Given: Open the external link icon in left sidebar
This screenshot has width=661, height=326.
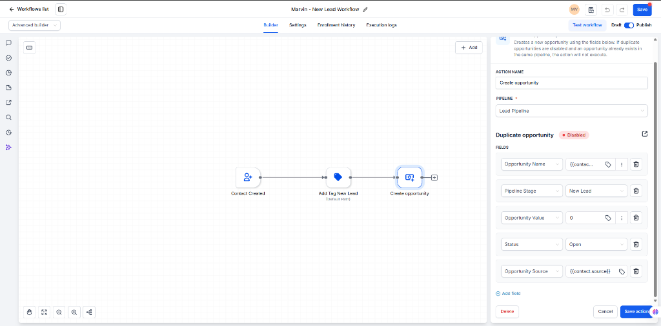Looking at the screenshot, I should [x=8, y=102].
